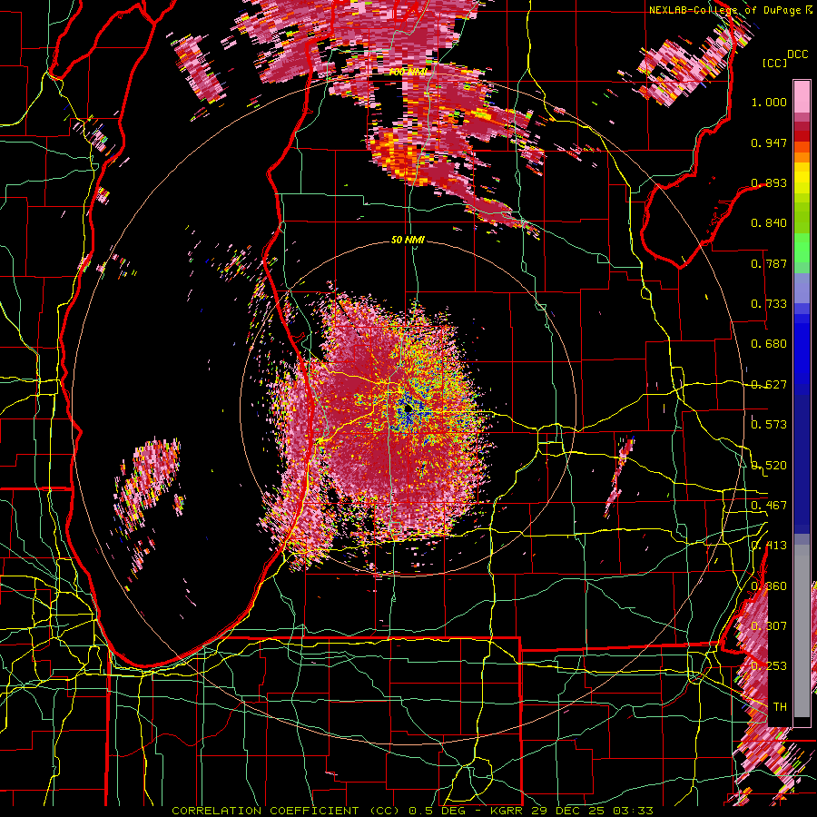Pick the light pink top color bar segment
Viewport: 817px width, 817px height.
pyautogui.click(x=802, y=96)
